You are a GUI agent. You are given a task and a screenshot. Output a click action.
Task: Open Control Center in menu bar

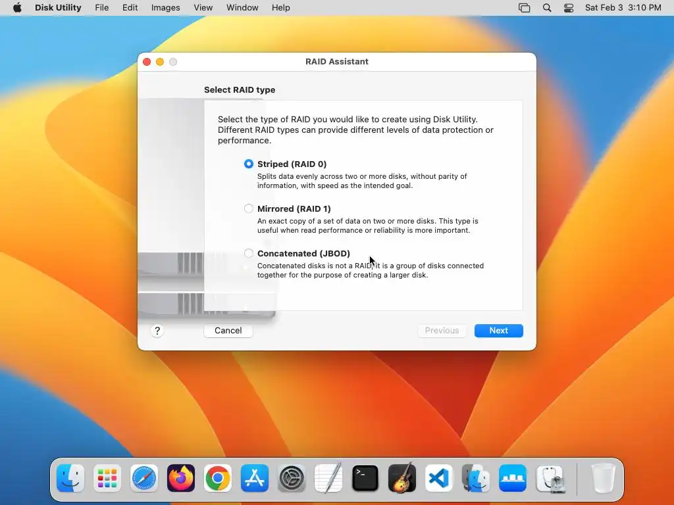coord(569,8)
